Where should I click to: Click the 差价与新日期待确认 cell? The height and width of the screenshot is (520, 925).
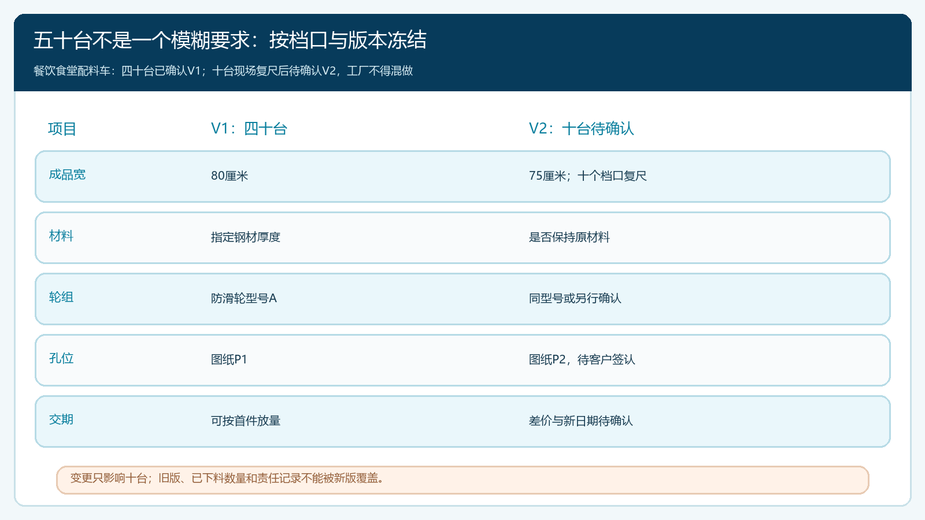point(581,421)
